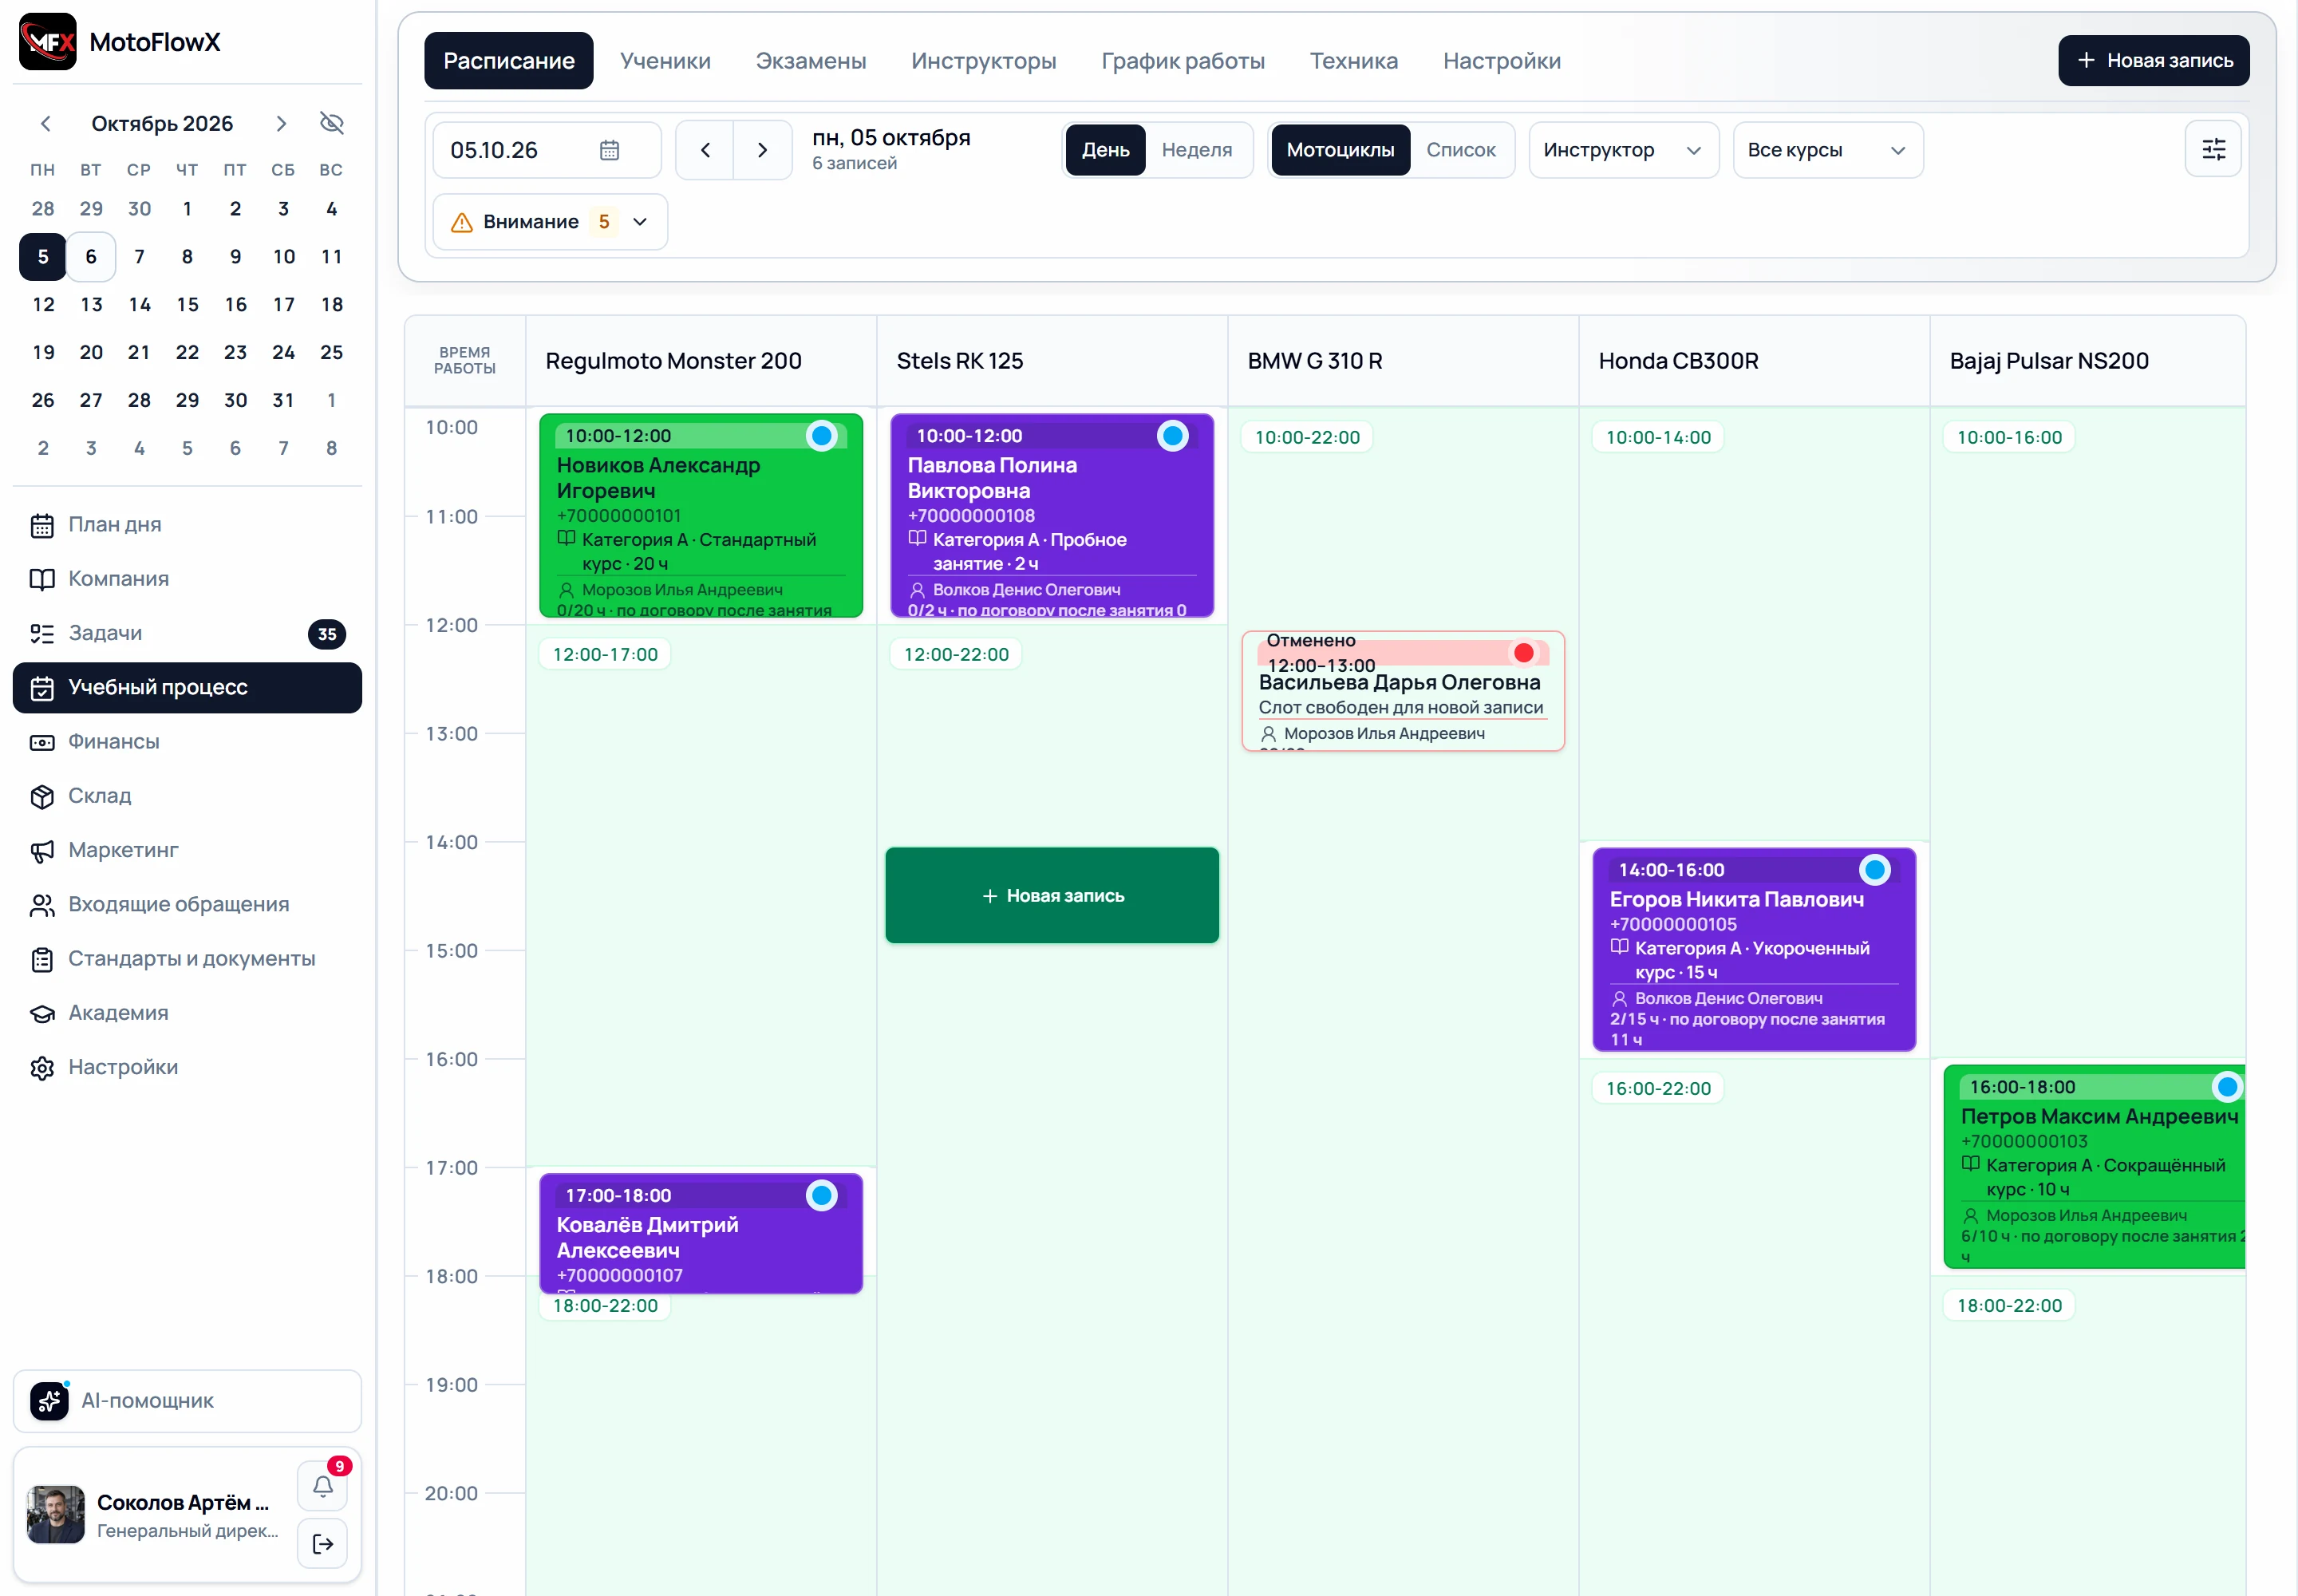Go to previous day in schedule
This screenshot has height=1596, width=2298.
(705, 150)
